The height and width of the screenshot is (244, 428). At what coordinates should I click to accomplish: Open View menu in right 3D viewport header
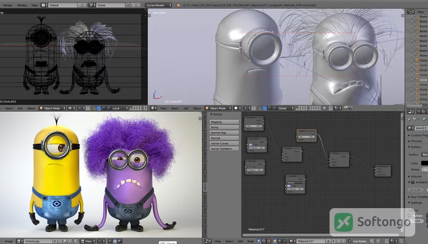coord(163,108)
